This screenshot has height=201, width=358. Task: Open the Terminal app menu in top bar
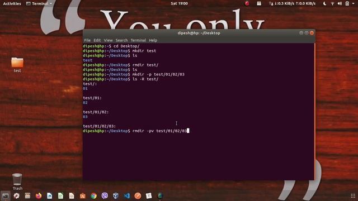(39, 3)
